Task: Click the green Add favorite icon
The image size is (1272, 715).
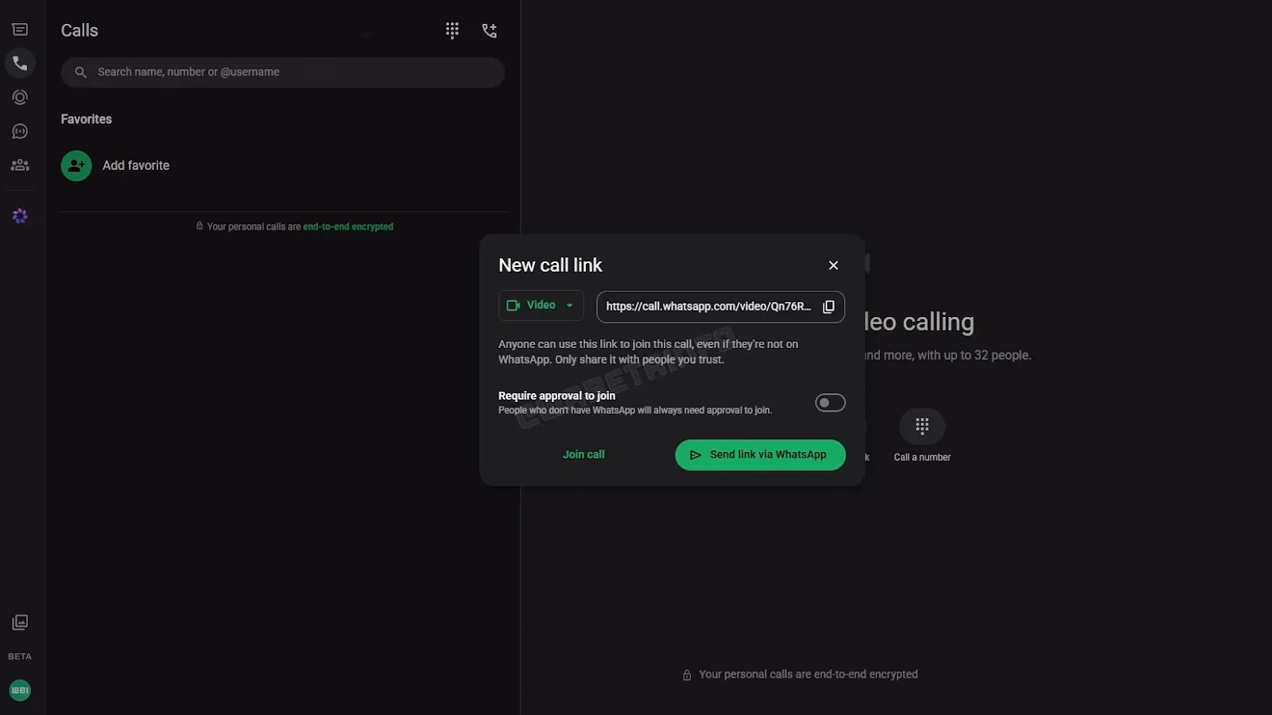Action: 76,165
